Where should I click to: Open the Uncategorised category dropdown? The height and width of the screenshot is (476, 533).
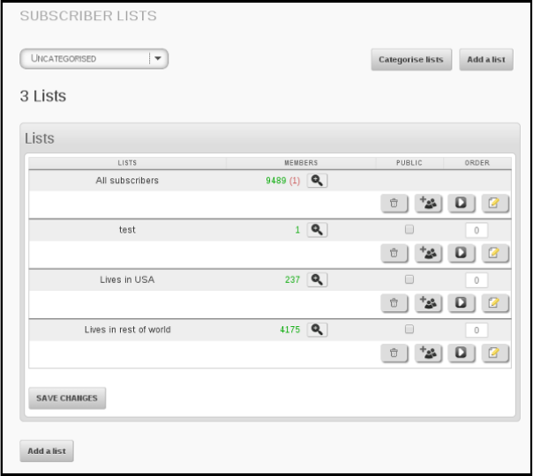94,59
